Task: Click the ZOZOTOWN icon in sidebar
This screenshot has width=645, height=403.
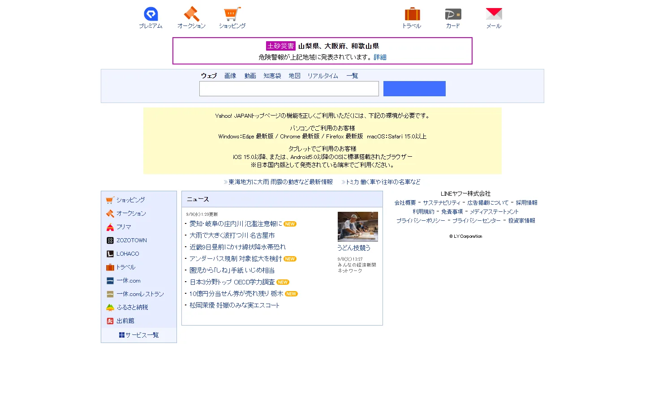Action: [x=110, y=240]
